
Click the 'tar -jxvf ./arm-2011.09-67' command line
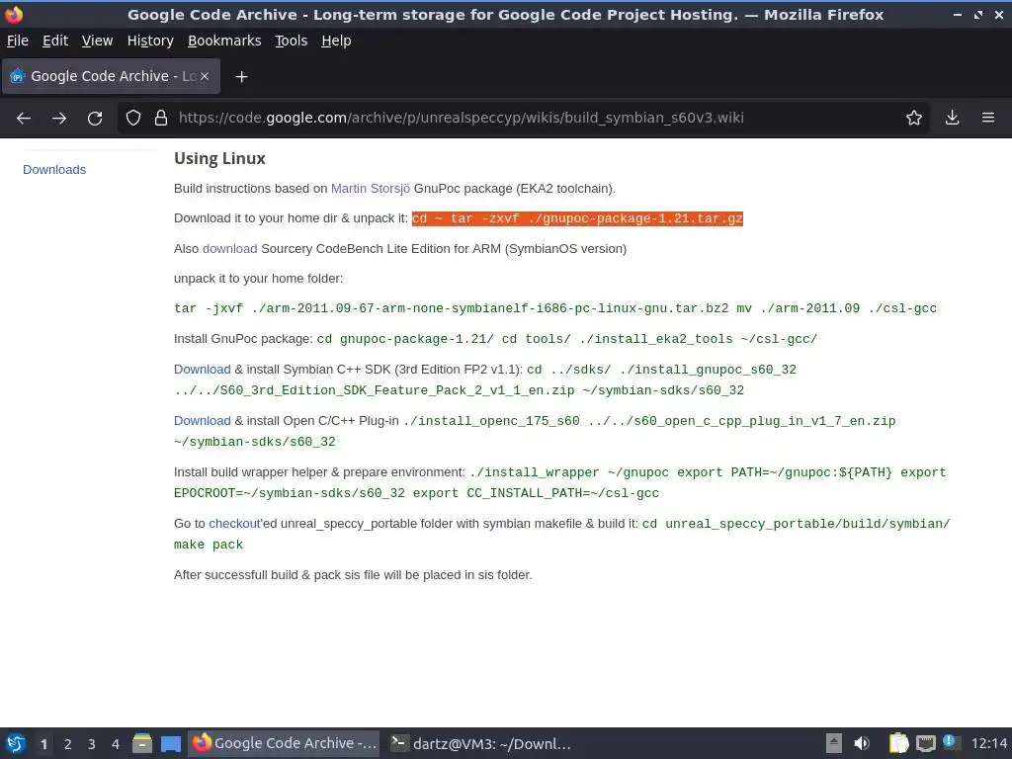click(555, 308)
